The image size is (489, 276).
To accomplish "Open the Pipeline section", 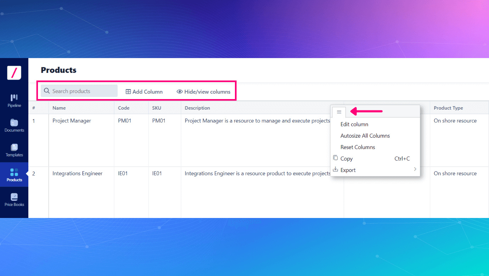I will click(14, 101).
